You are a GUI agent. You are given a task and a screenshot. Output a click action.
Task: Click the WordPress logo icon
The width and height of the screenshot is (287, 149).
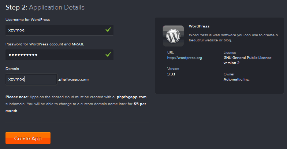click(x=173, y=36)
